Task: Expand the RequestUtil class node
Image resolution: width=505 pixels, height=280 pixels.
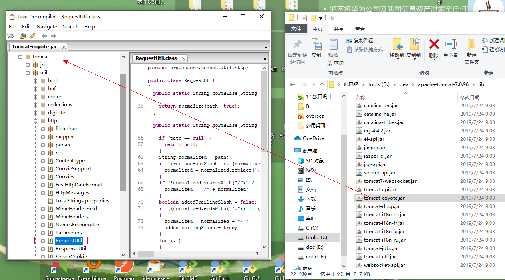Action: [x=43, y=241]
